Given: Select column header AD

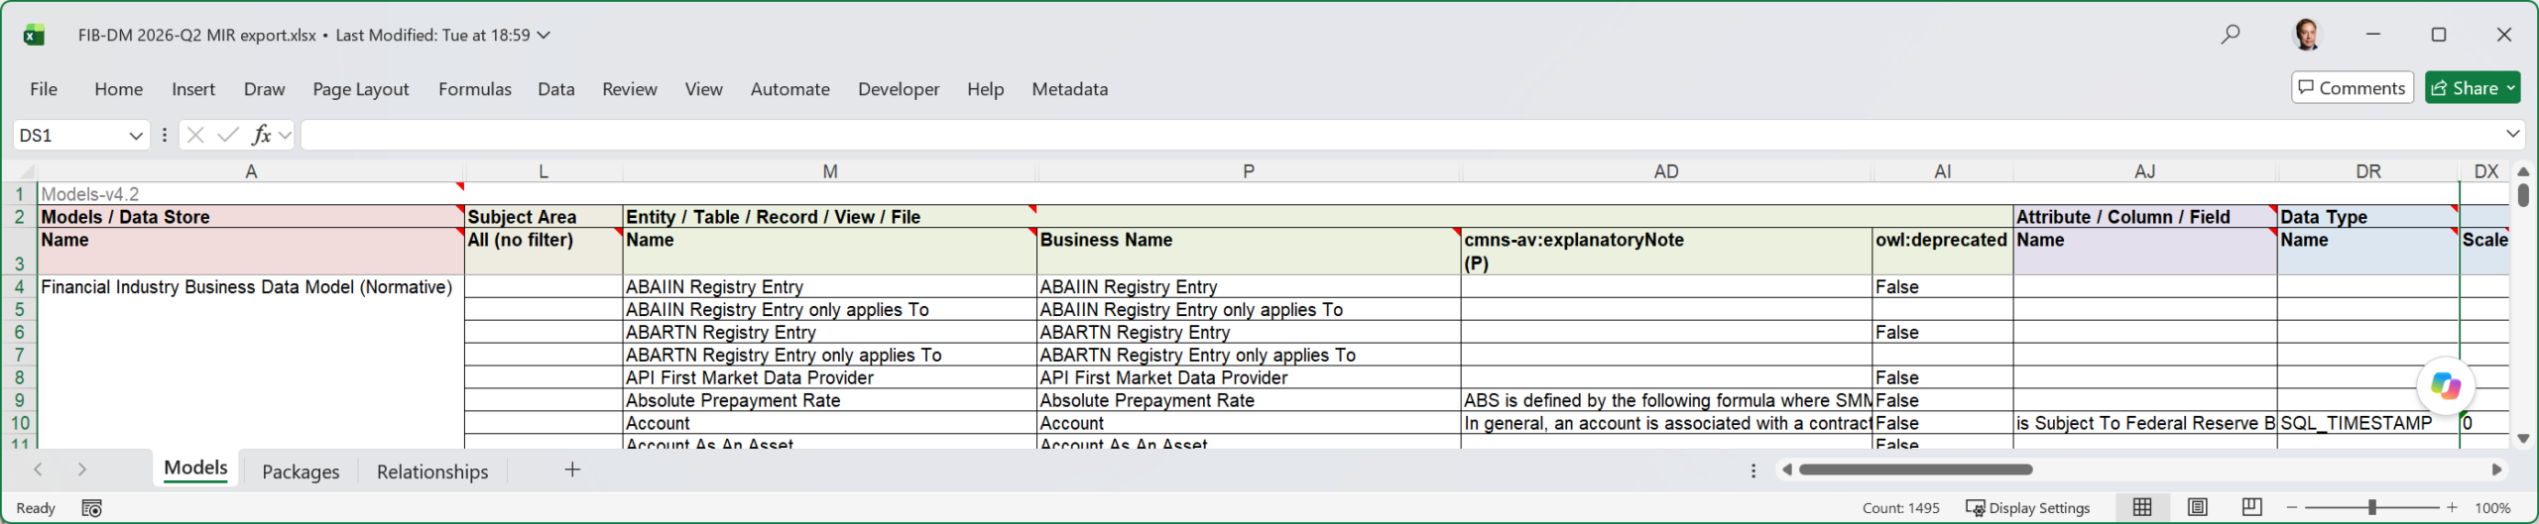Looking at the screenshot, I should pos(1666,171).
